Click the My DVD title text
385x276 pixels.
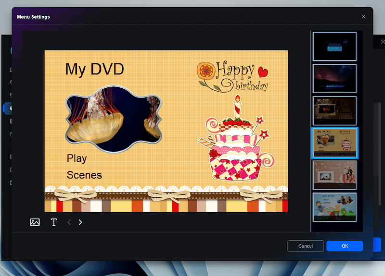[x=94, y=69]
